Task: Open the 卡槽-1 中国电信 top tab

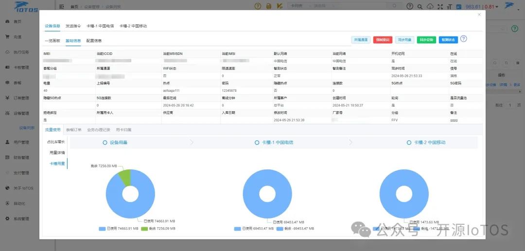Action: coord(100,26)
